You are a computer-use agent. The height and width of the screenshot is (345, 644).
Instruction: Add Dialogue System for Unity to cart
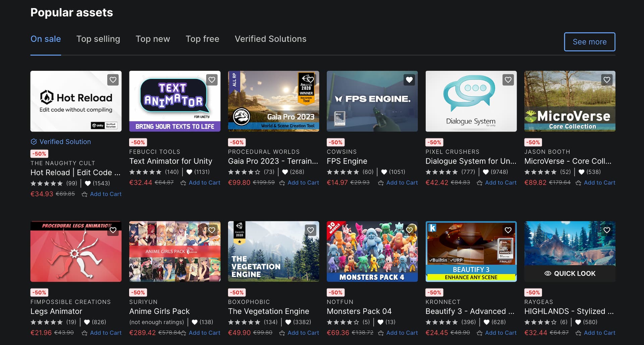pyautogui.click(x=497, y=183)
